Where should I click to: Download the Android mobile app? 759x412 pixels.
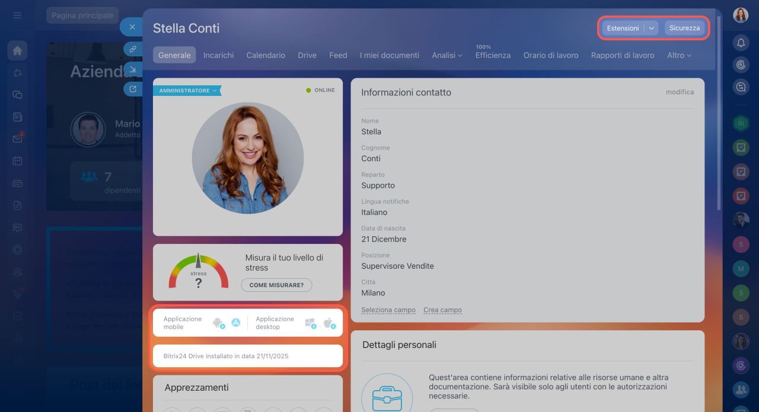click(218, 323)
